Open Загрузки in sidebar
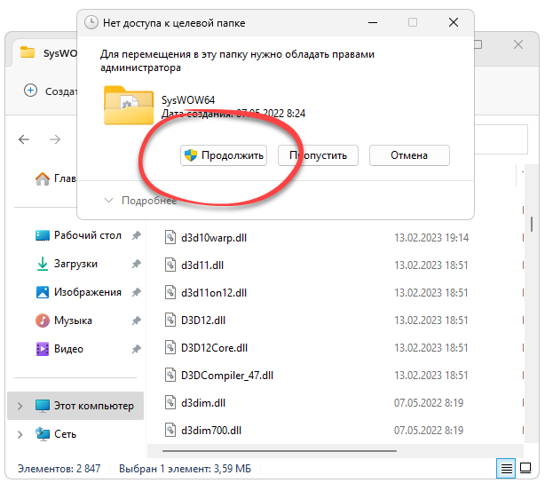This screenshot has height=483, width=545. (x=67, y=264)
